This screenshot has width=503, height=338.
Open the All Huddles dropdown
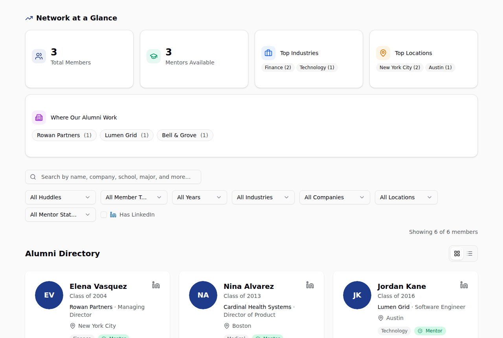[61, 197]
